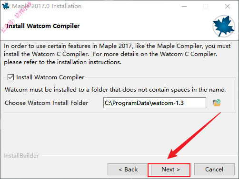The height and width of the screenshot is (179, 239).
Task: Click the 'Maple 2017.0 Installation' title text
Action: pos(47,6)
